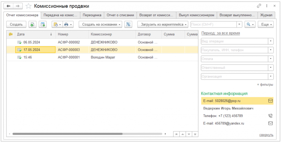The width and height of the screenshot is (281, 142).
Task: Clear the search field with the x
Action: tap(239, 24)
